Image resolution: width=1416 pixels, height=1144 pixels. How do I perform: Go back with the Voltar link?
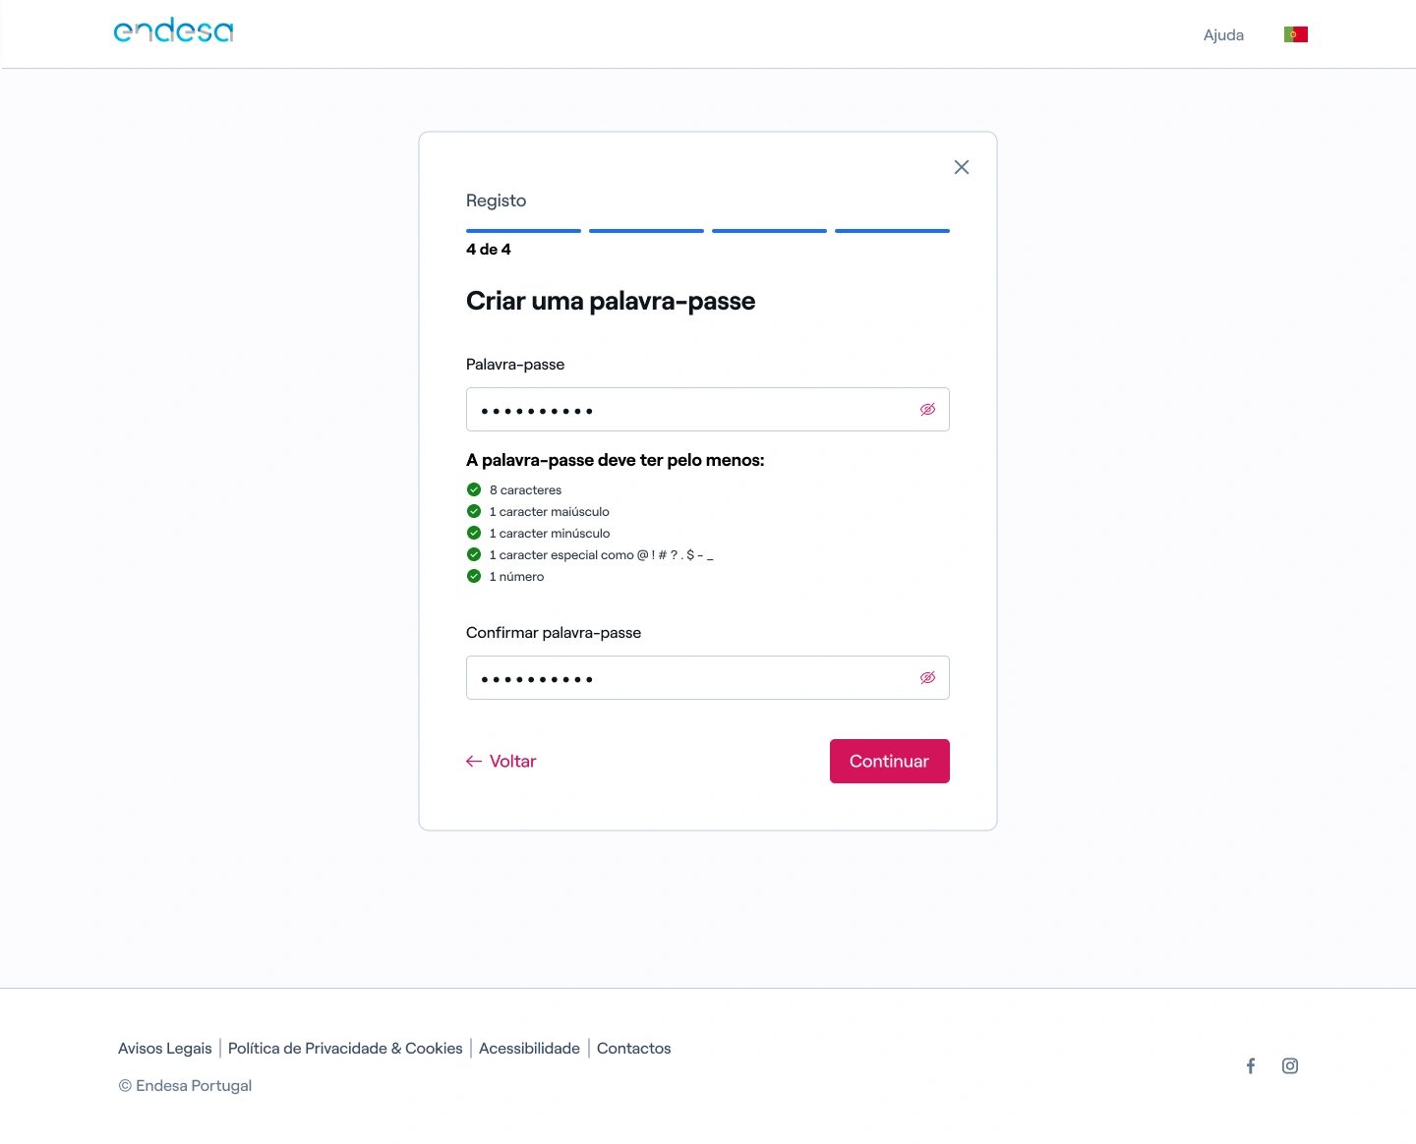[x=501, y=762]
